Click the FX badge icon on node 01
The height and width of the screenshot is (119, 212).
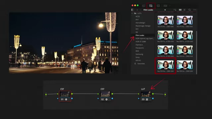tap(66, 99)
